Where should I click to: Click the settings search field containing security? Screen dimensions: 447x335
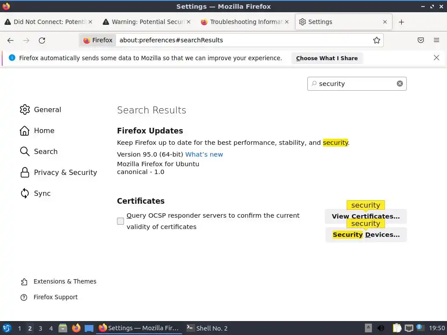[357, 83]
